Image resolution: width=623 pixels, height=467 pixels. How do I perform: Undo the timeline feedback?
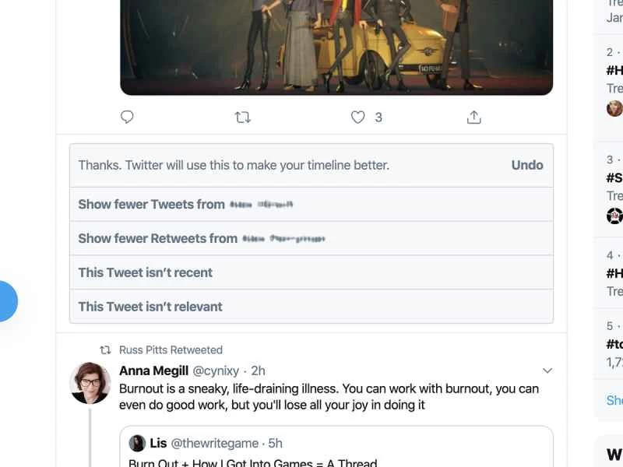(527, 165)
